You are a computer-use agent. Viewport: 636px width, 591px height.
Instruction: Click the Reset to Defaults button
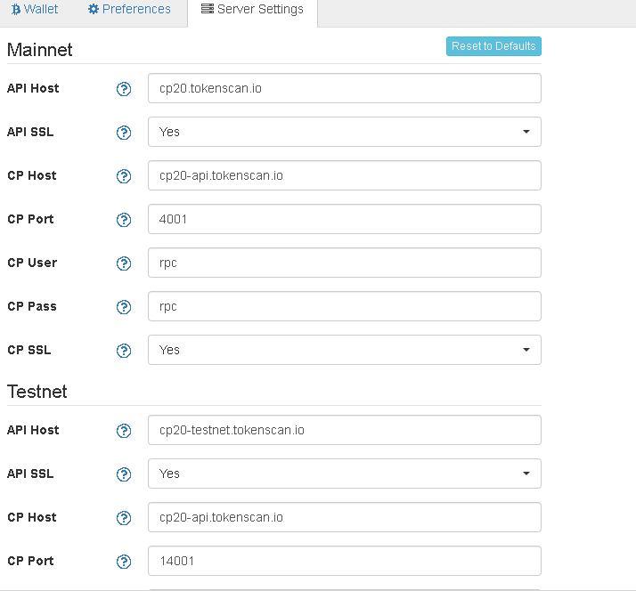tap(493, 46)
